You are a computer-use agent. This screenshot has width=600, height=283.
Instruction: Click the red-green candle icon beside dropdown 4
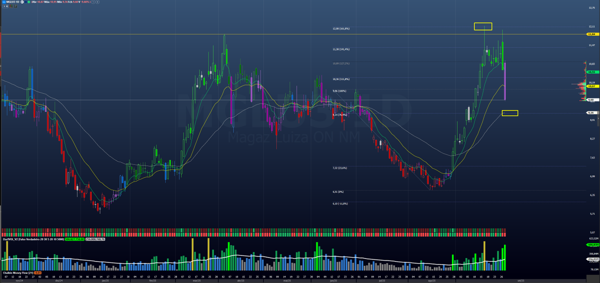coord(11,6)
